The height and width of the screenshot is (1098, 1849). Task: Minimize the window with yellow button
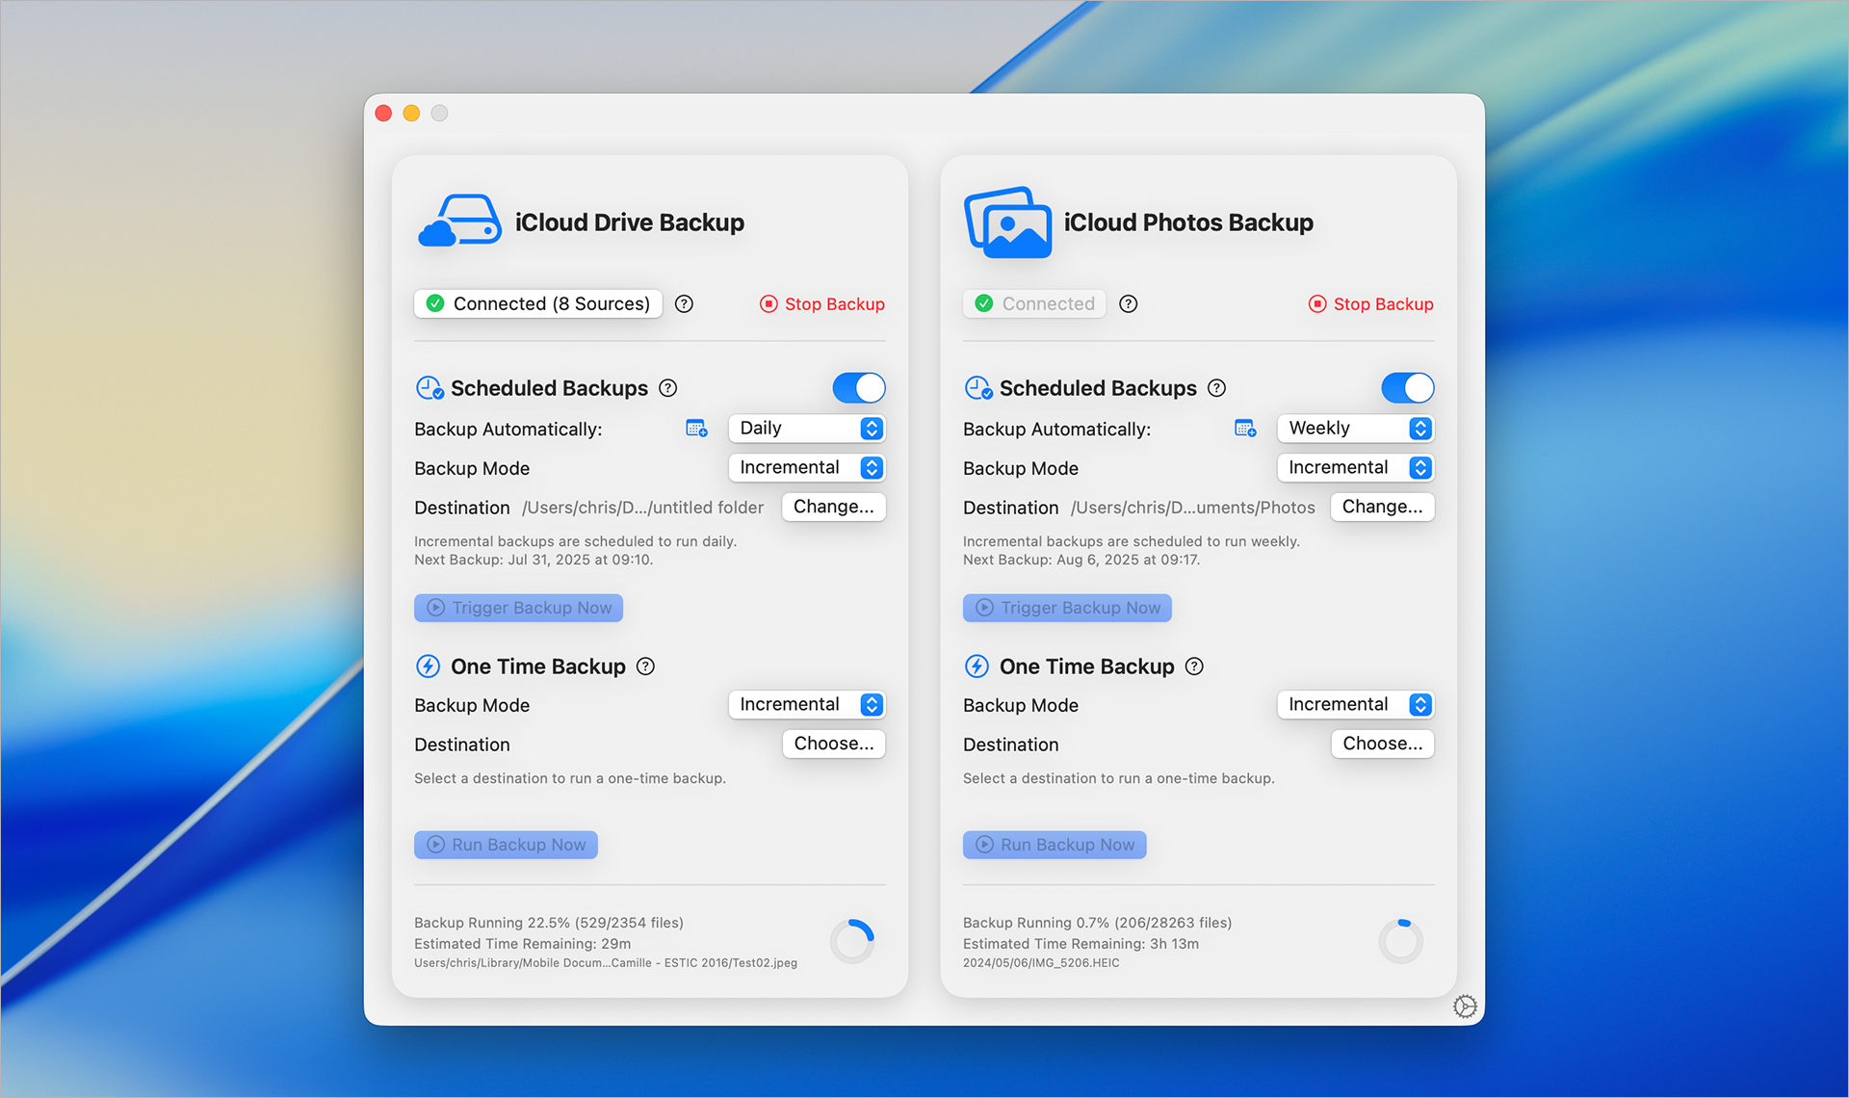411,114
